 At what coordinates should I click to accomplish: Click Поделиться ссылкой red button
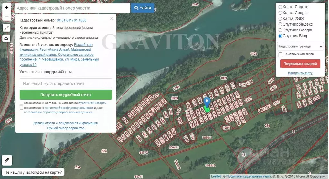[x=300, y=64]
